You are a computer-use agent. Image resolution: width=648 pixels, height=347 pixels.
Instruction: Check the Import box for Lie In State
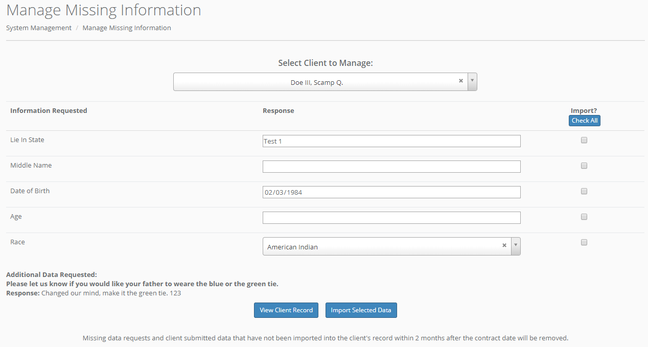point(584,140)
